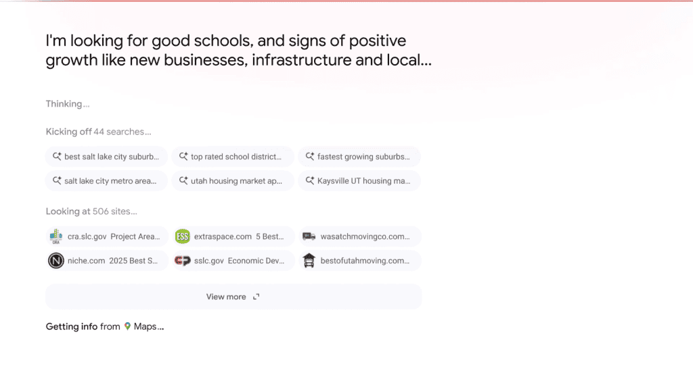Screen dimensions: 693x389
Task: Select the 'utah housing market' search chip
Action: coord(233,181)
